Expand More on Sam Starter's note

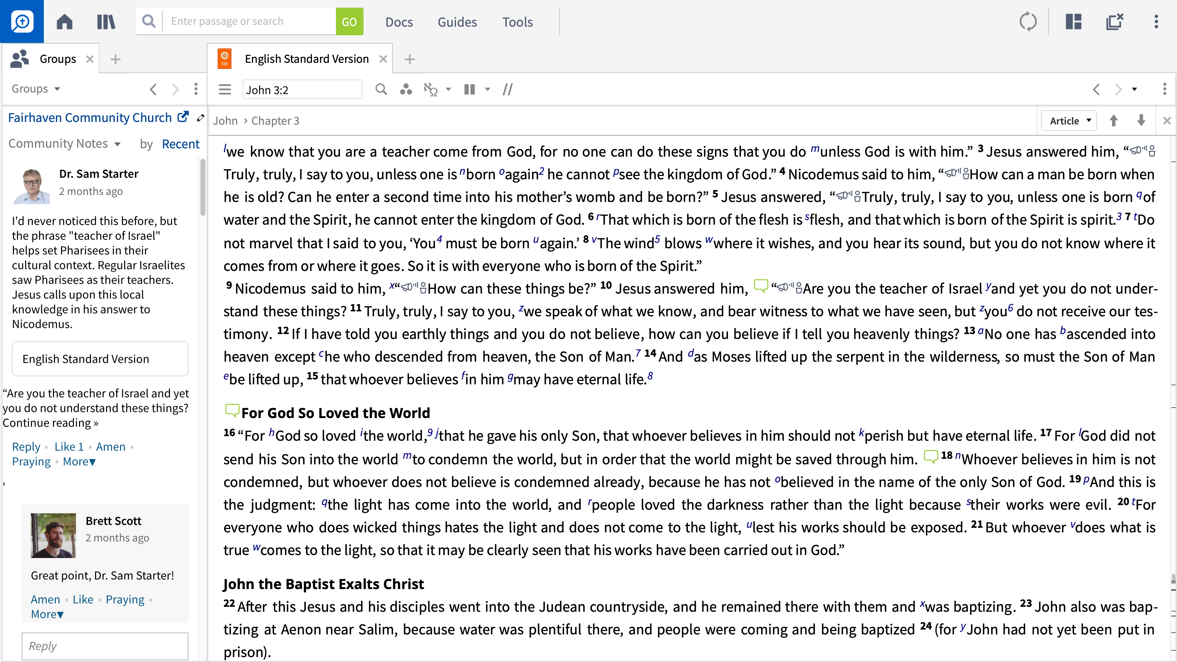coord(79,462)
